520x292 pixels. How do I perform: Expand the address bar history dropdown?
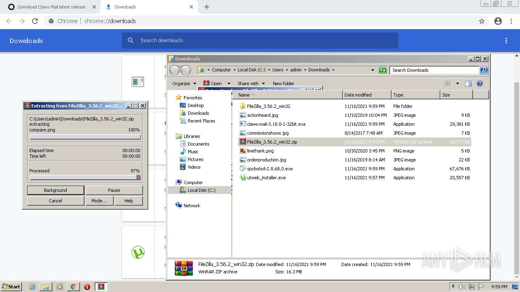point(373,70)
